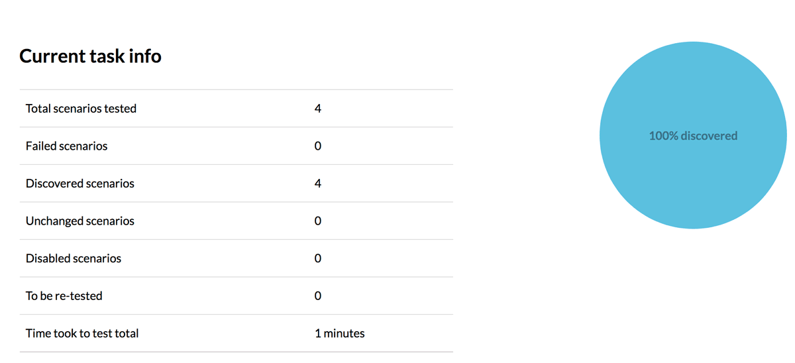Viewport: 795px width, 363px height.
Task: Select the "Disabled scenarios" label
Action: coord(74,258)
